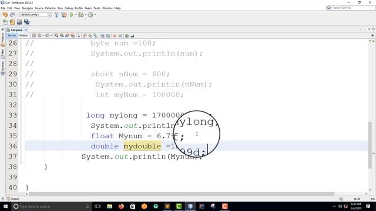Switch to the History view button
This screenshot has width=376, height=211.
[23, 35]
